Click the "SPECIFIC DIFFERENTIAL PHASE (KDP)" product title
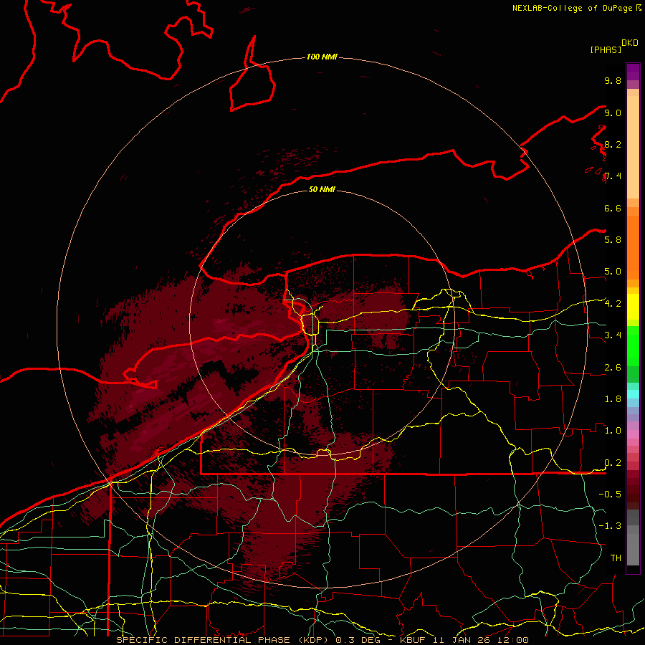This screenshot has width=645, height=645. 224,640
